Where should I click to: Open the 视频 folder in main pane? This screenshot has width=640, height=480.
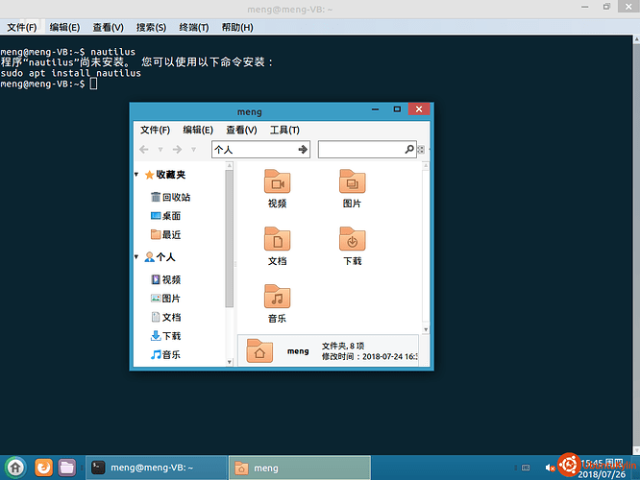(277, 188)
